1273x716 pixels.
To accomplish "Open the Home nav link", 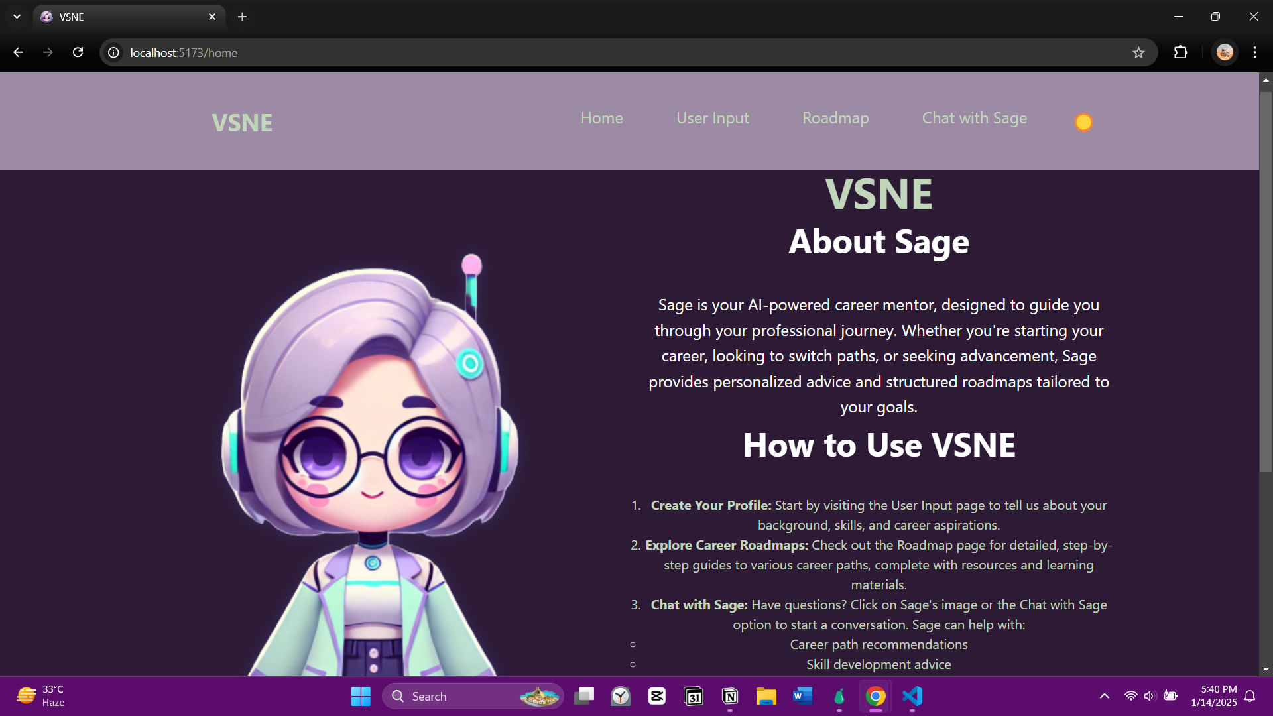I will (x=601, y=118).
